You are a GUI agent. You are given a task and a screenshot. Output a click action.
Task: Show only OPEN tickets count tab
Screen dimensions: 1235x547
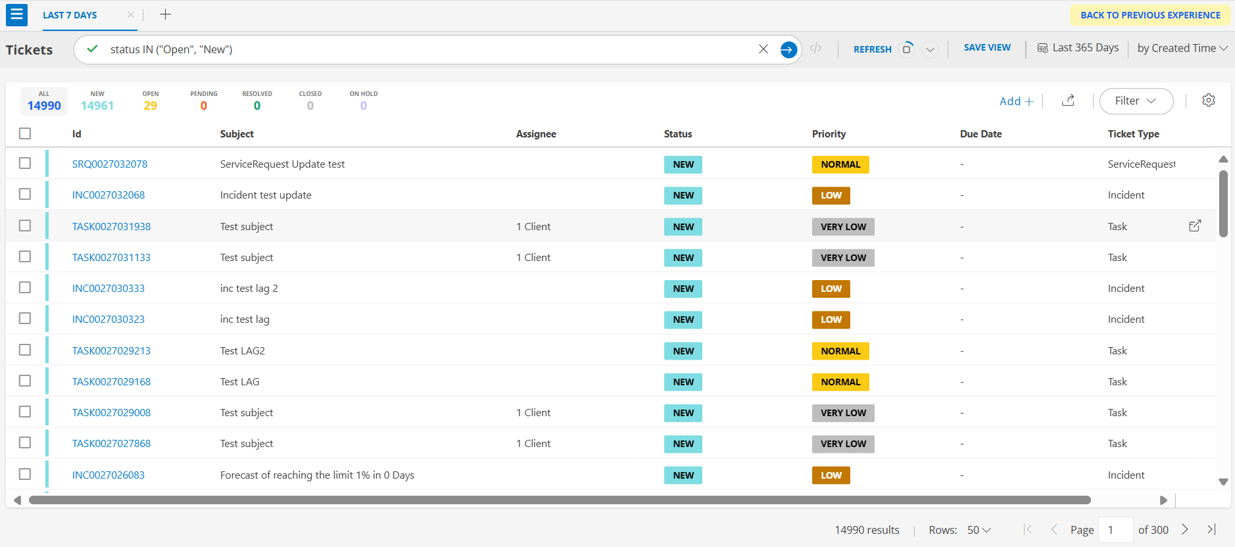click(150, 101)
